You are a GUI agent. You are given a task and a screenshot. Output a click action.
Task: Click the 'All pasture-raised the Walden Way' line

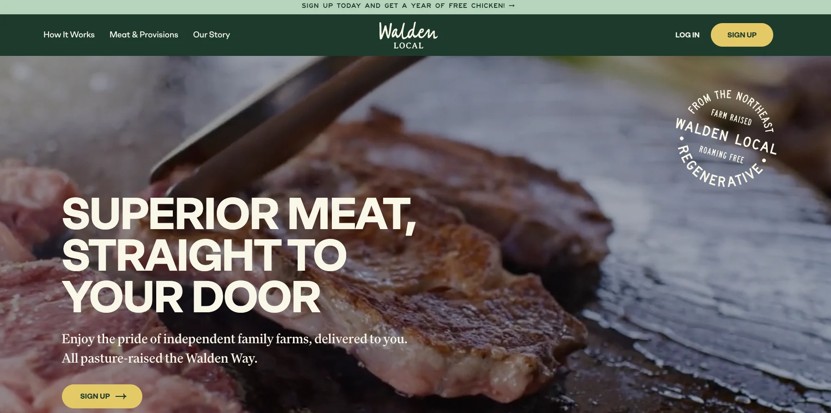159,358
